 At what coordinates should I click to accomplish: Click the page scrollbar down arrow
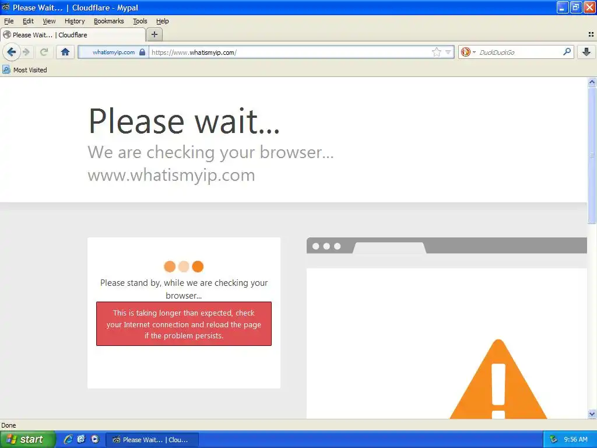pyautogui.click(x=592, y=414)
